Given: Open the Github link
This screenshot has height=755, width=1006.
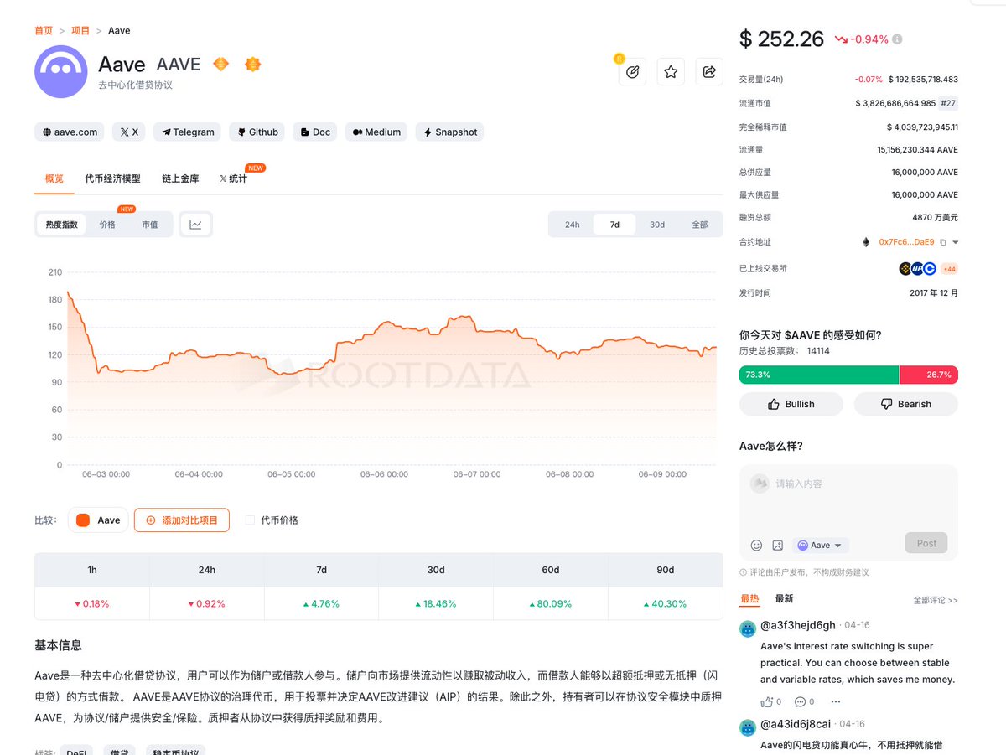Looking at the screenshot, I should coord(257,132).
